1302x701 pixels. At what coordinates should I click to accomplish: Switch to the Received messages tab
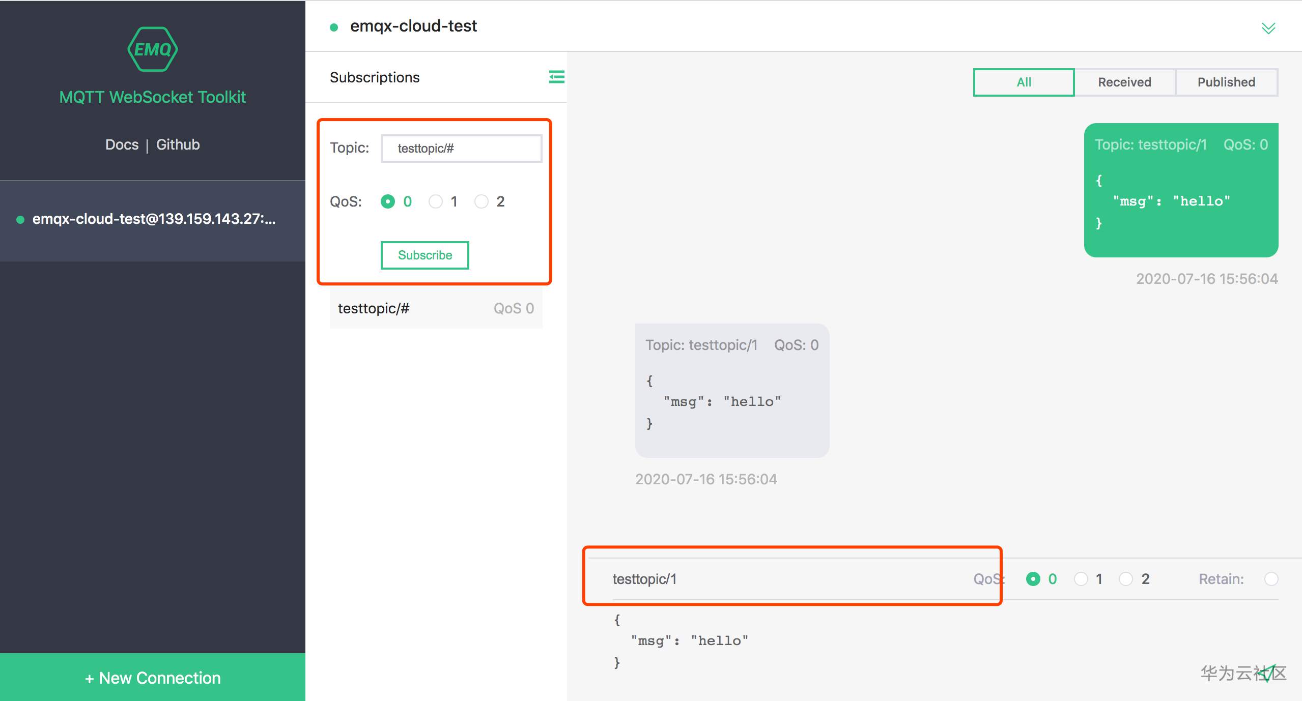[x=1124, y=82]
